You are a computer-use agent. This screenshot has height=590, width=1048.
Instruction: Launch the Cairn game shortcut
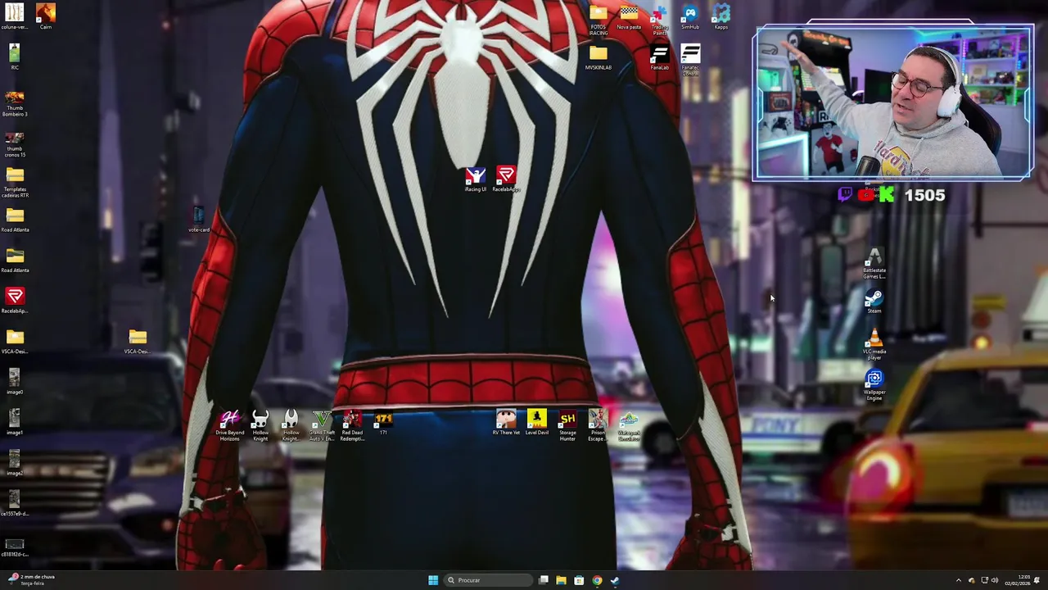tap(46, 16)
